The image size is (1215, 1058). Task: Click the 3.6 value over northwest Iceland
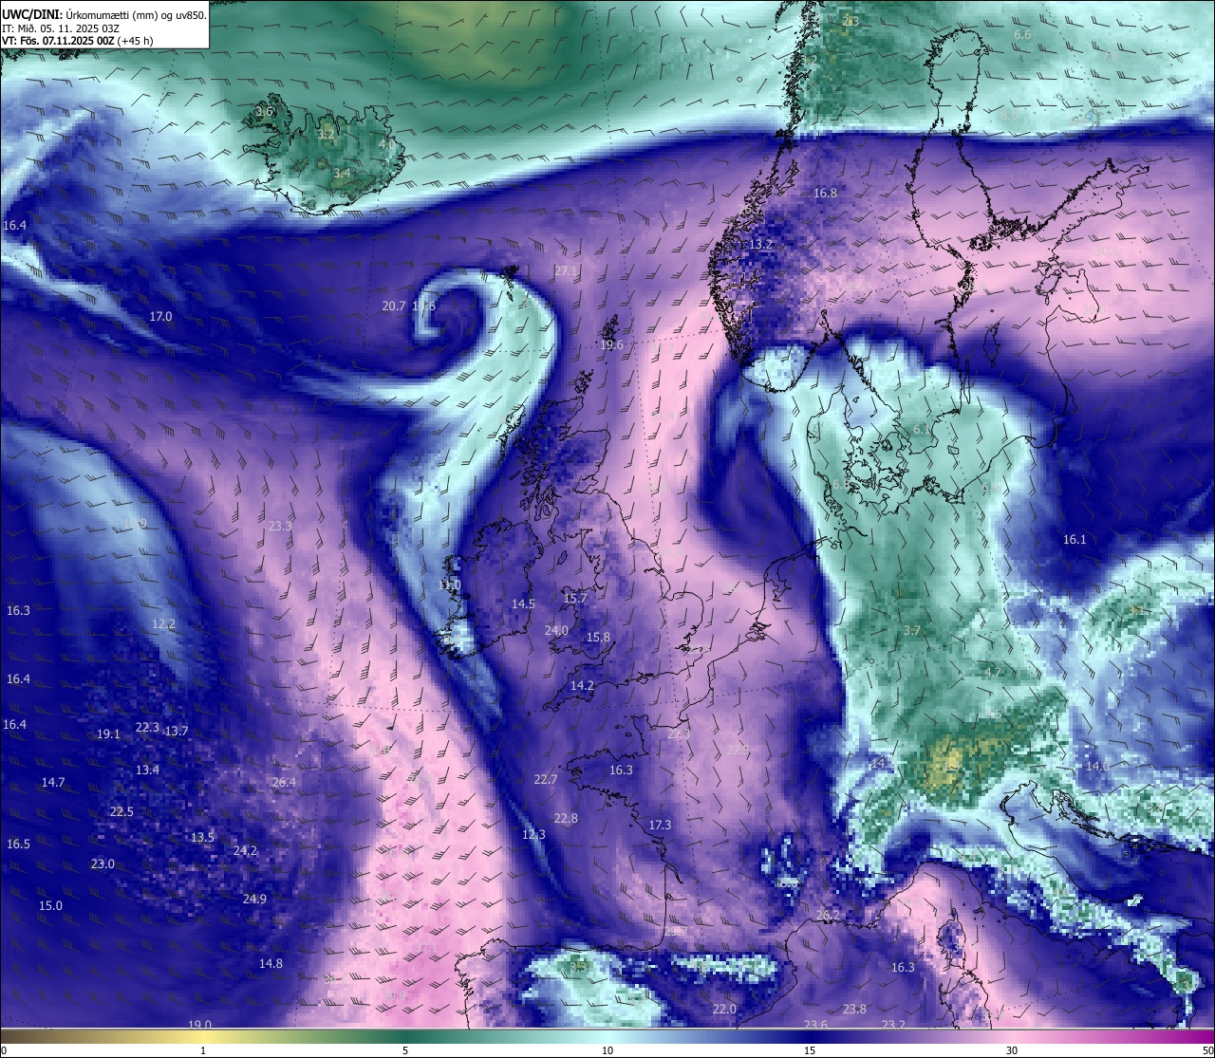tap(265, 112)
